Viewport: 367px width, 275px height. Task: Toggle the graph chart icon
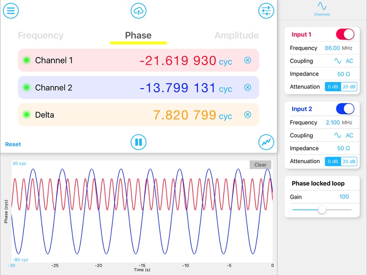tap(266, 142)
